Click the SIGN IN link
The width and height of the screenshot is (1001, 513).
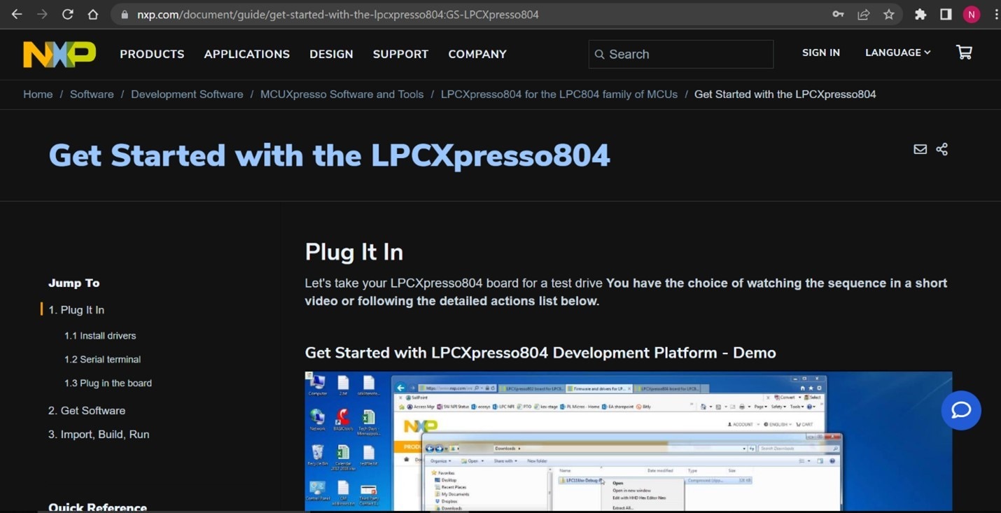[821, 52]
